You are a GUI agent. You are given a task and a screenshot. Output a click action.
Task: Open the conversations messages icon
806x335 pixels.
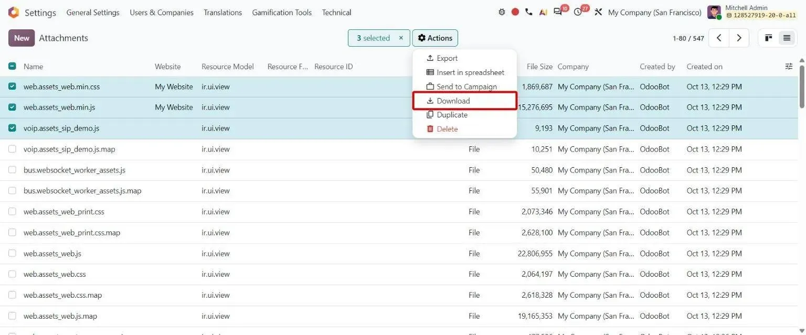pos(558,12)
